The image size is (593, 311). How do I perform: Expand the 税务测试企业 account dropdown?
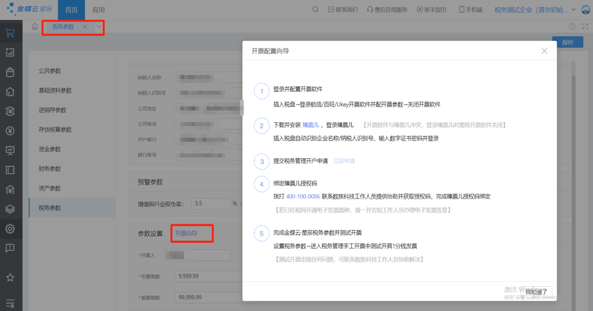(x=574, y=9)
